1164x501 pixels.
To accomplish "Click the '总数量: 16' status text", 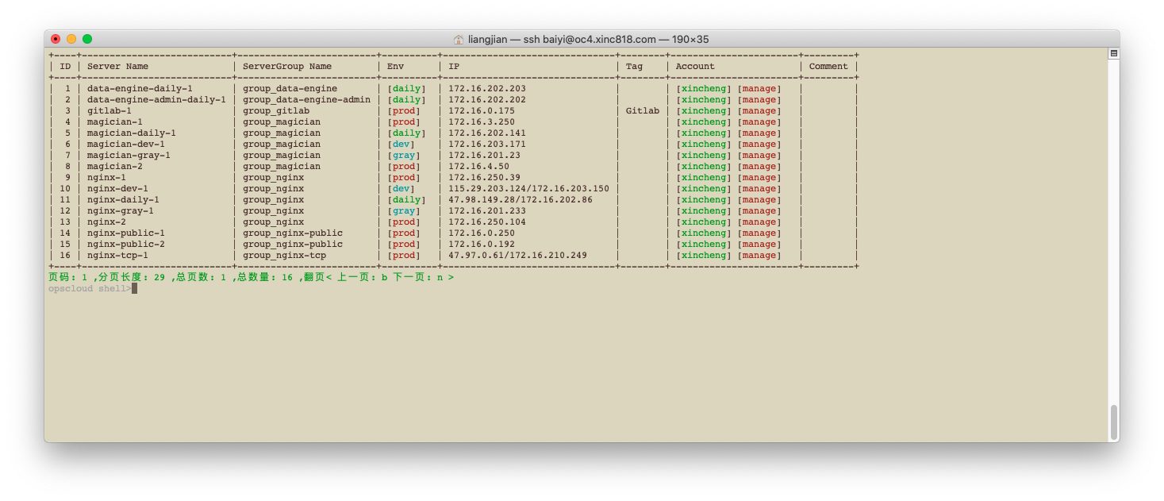I will 266,278.
